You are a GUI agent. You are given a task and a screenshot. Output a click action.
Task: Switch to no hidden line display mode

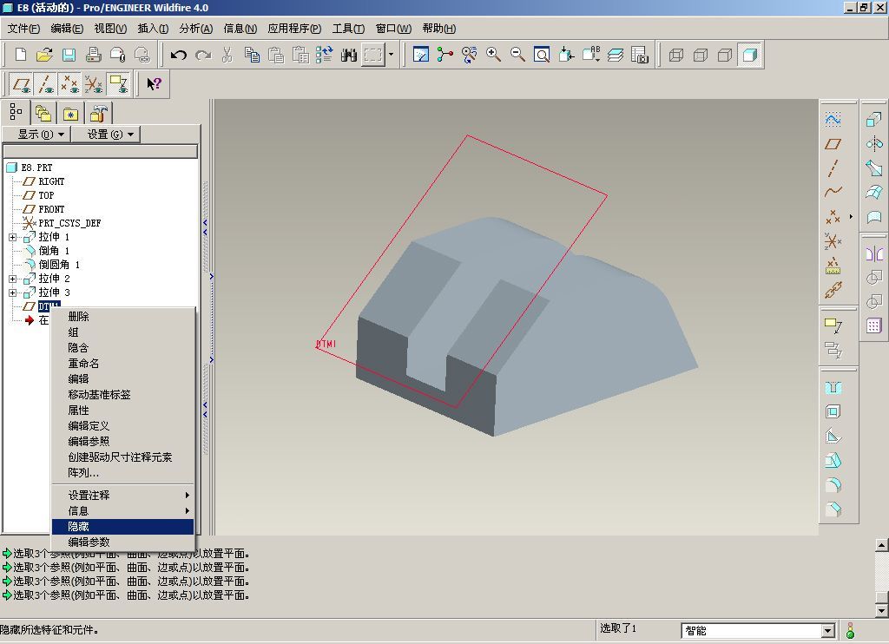click(x=725, y=55)
